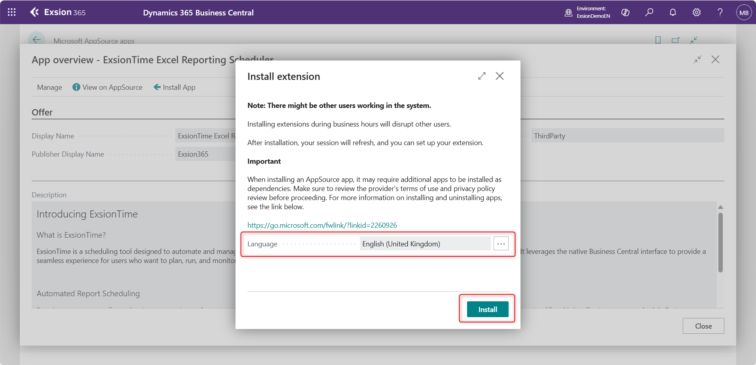Open language lookup ellipsis button
The image size is (756, 365).
pyautogui.click(x=501, y=244)
